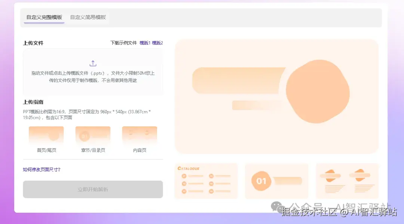Click the 内容页 guide icon
The image size is (404, 224).
point(140,134)
